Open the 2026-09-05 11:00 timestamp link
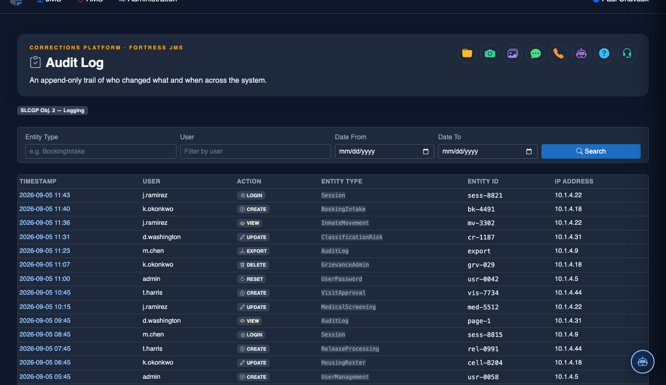Image resolution: width=666 pixels, height=385 pixels. 45,279
